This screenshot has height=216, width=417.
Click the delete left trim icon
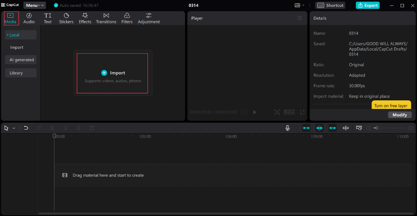click(65, 128)
